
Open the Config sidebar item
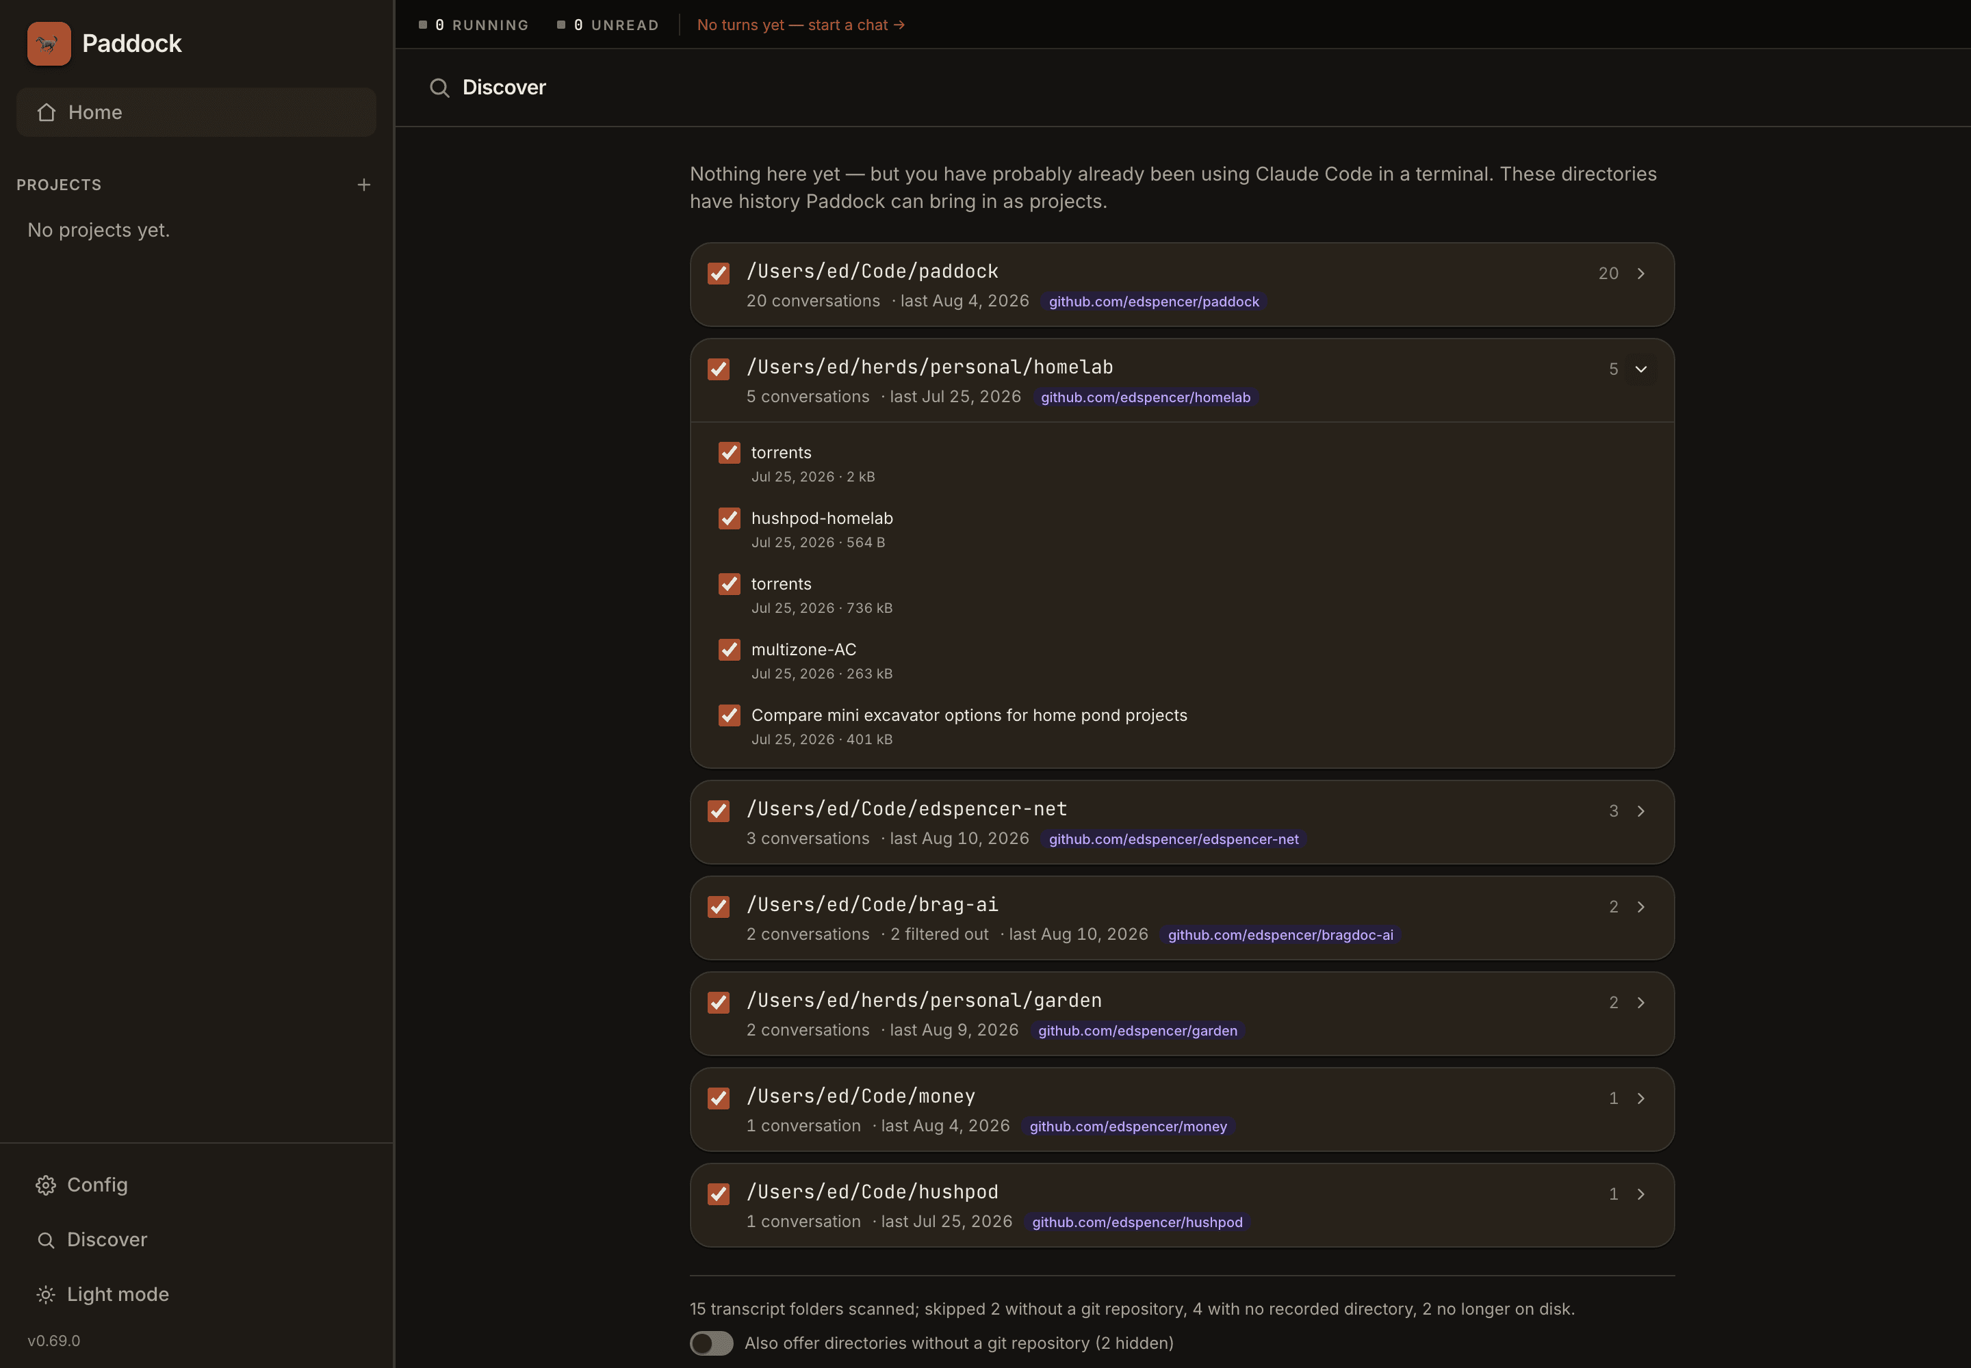tap(196, 1185)
